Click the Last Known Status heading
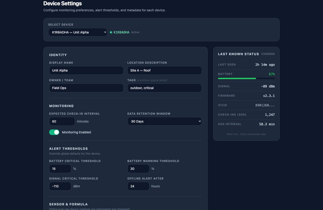 (x=238, y=54)
